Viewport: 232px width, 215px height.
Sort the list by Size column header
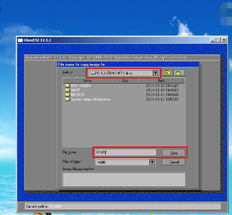click(126, 80)
